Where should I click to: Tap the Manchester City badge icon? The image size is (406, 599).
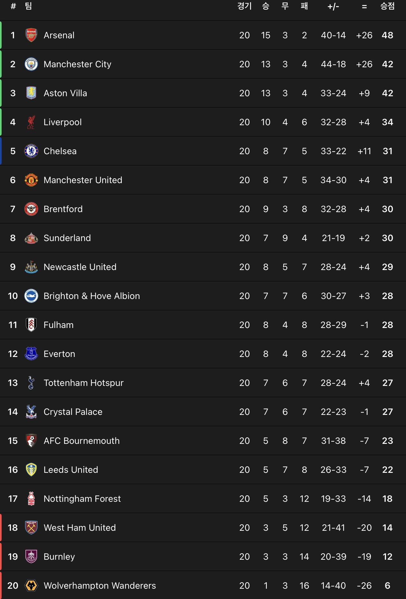click(x=31, y=64)
